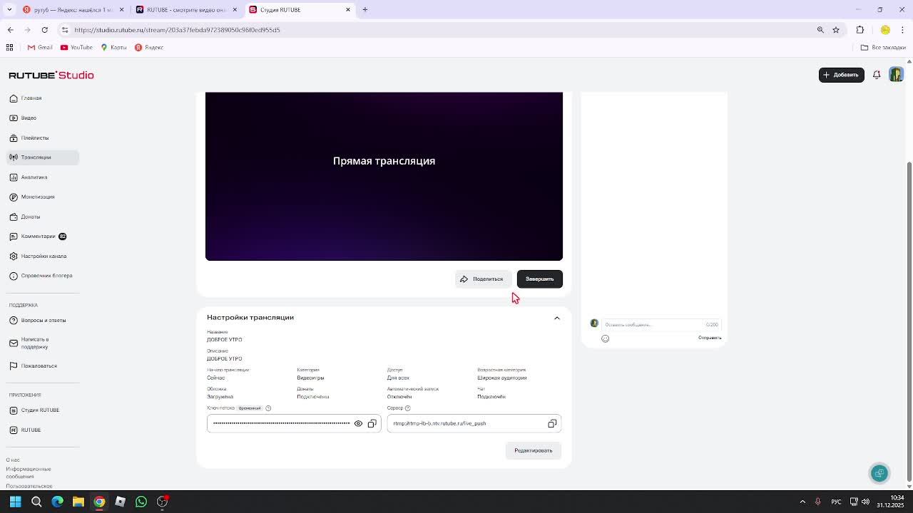Click the Комментарии speech bubble icon
Viewport: 913px width, 513px height.
pyautogui.click(x=14, y=237)
